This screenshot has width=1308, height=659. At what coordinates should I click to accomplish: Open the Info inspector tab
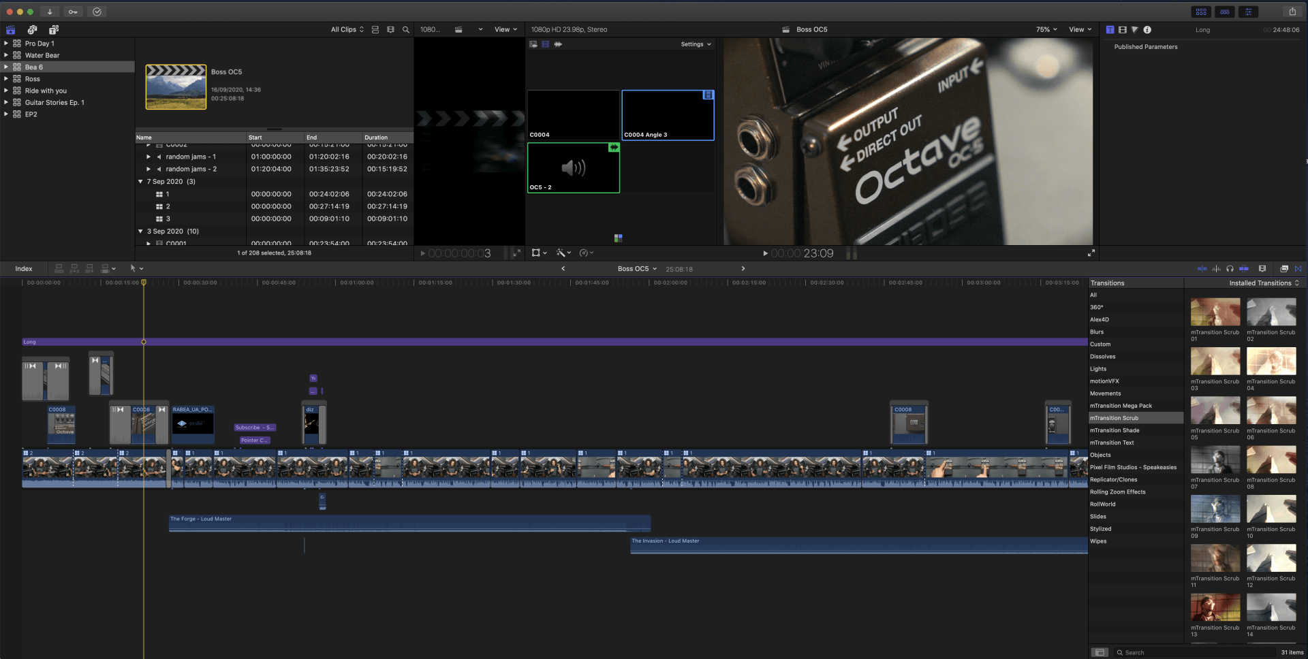point(1147,30)
